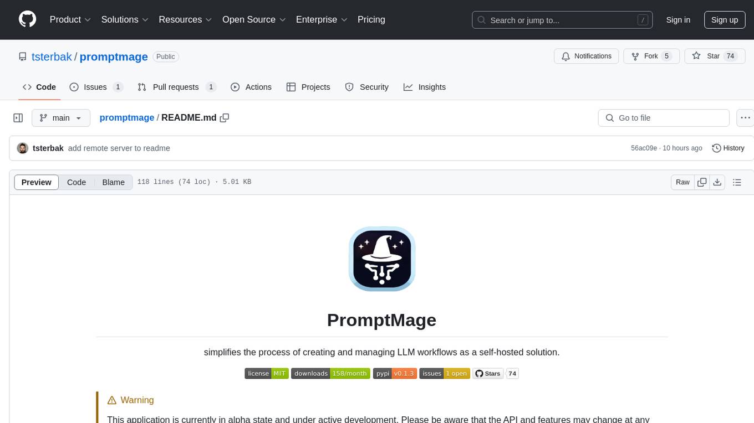This screenshot has height=423, width=754.
Task: Open the promptmage repository link in header
Action: coord(114,56)
